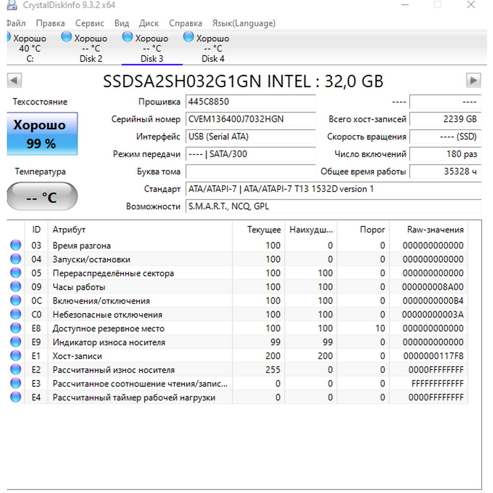Open the Вид menu

[x=122, y=23]
